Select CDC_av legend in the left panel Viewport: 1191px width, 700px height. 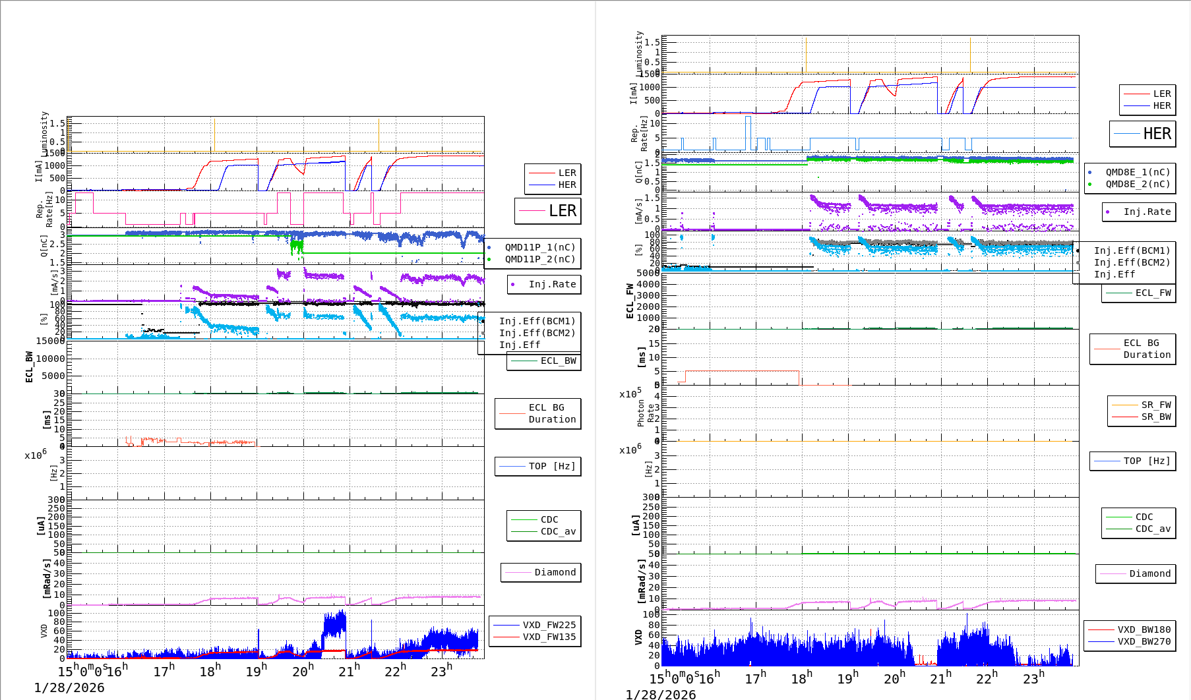[558, 532]
